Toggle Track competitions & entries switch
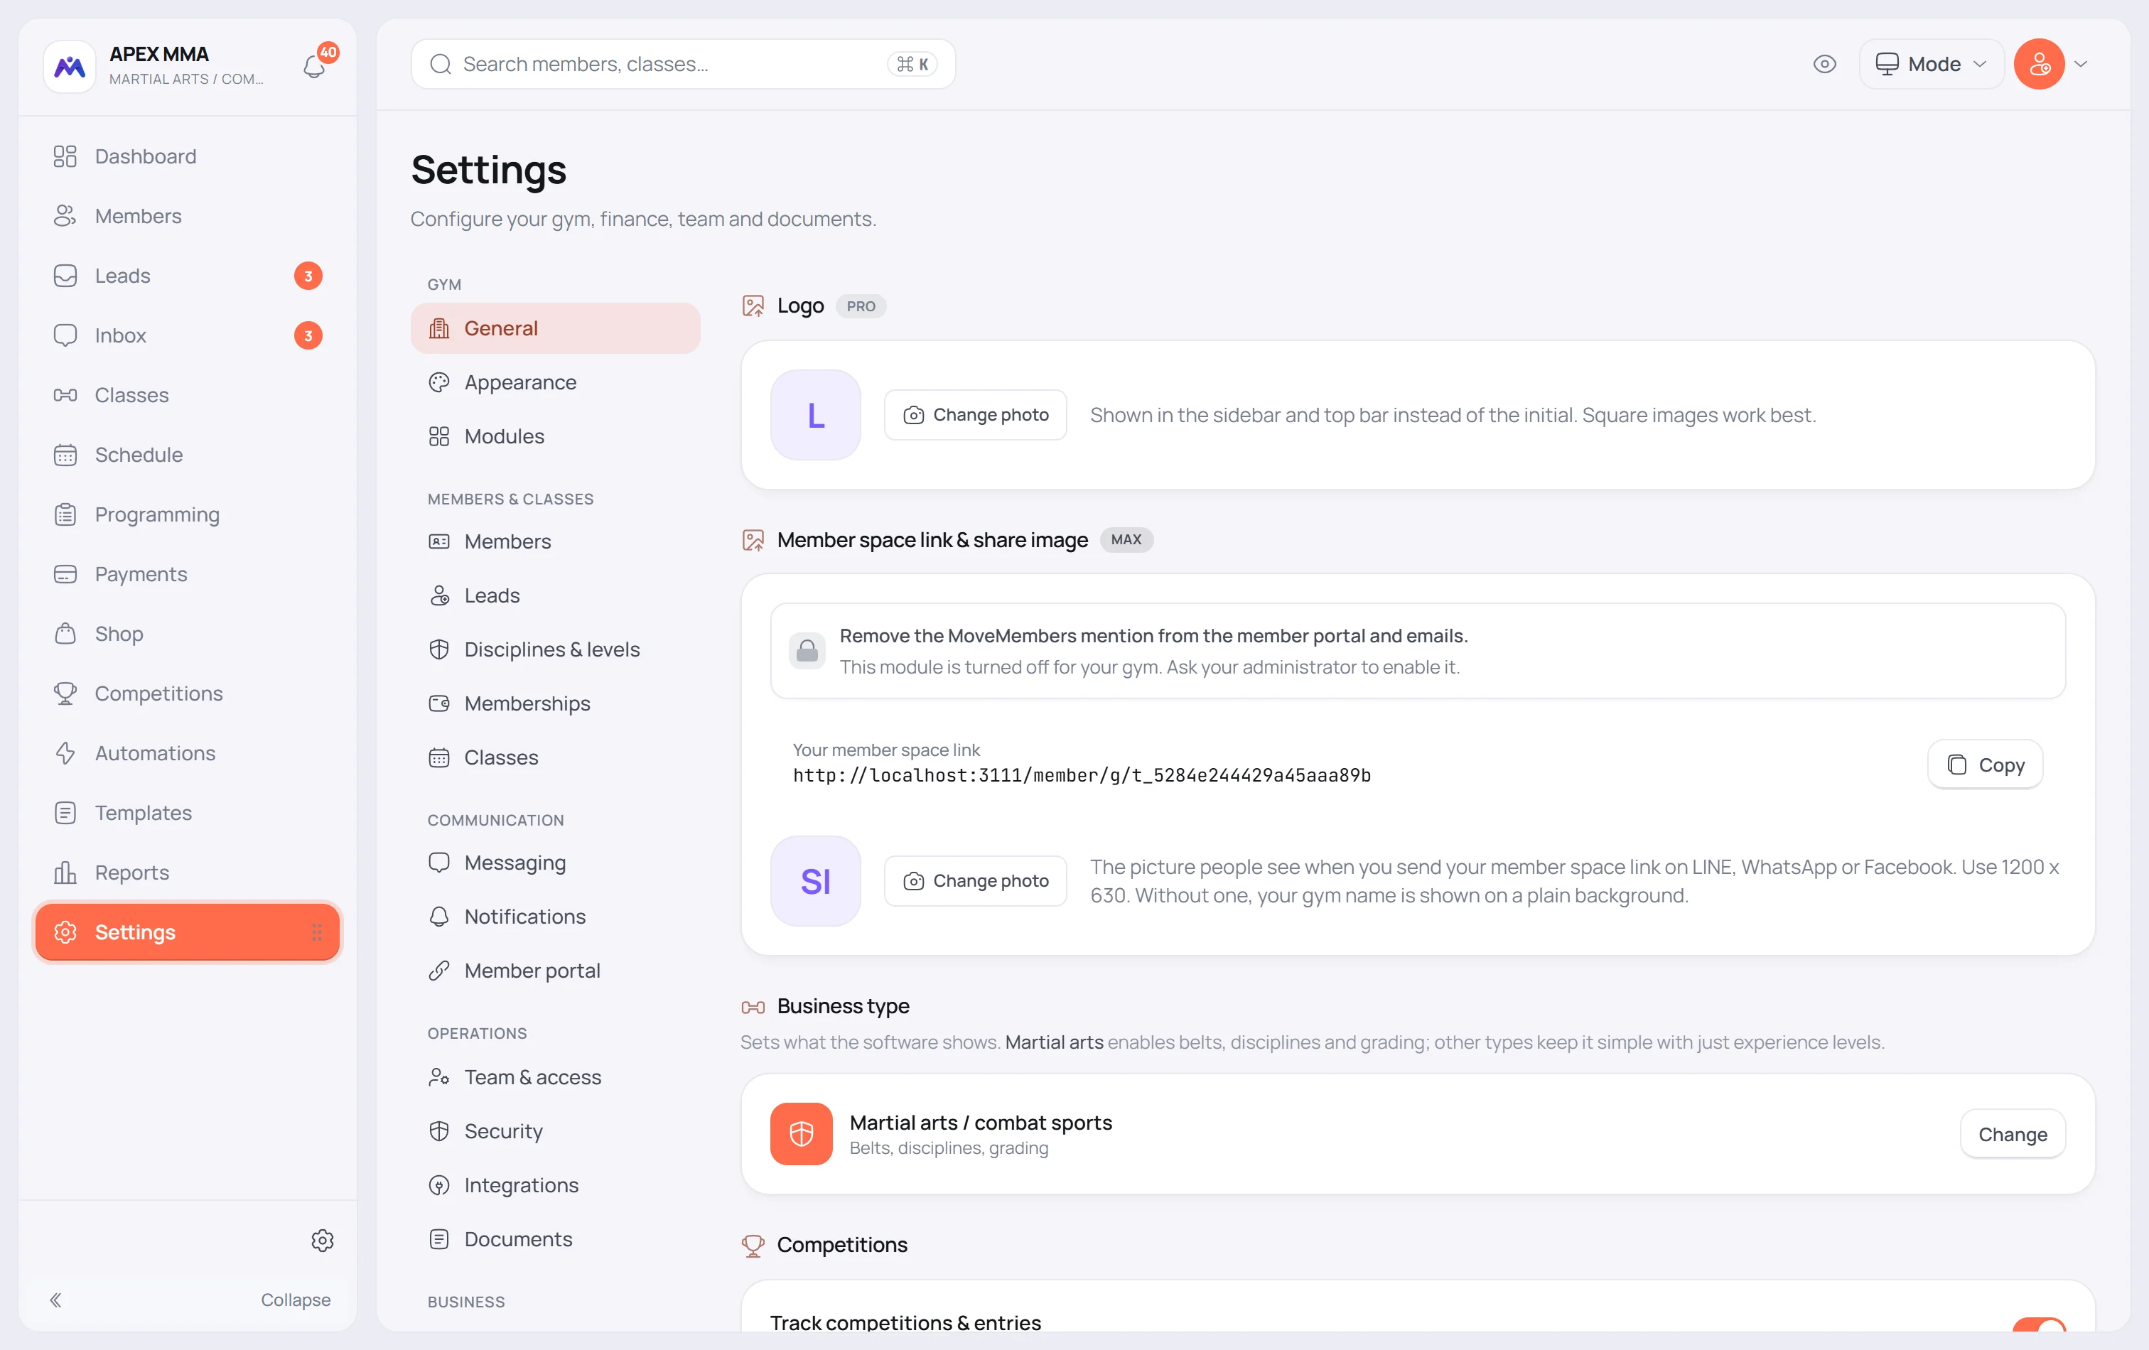 tap(2040, 1324)
